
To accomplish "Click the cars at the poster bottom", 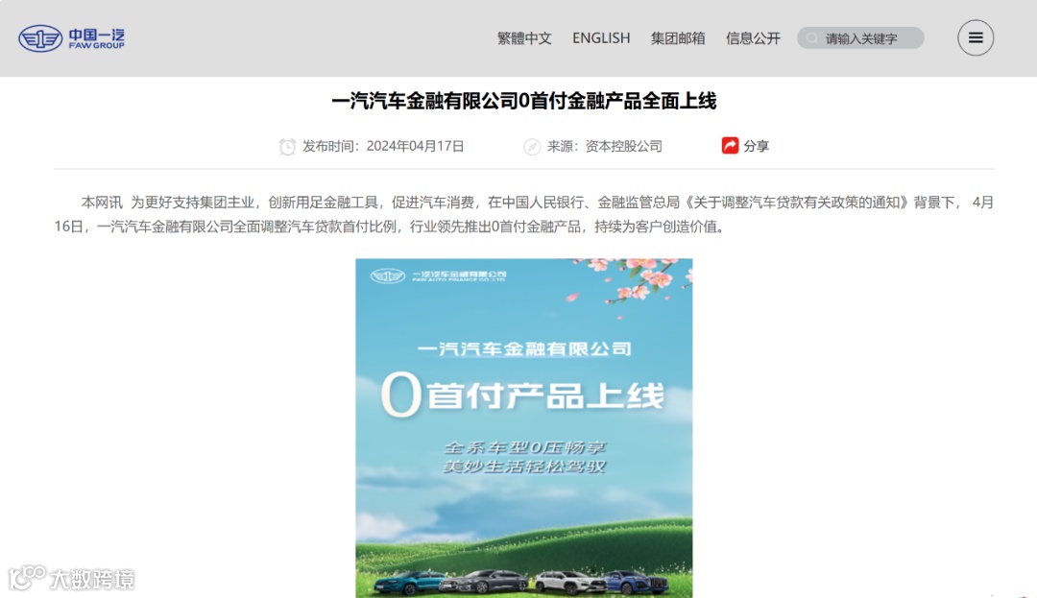I will [x=522, y=582].
